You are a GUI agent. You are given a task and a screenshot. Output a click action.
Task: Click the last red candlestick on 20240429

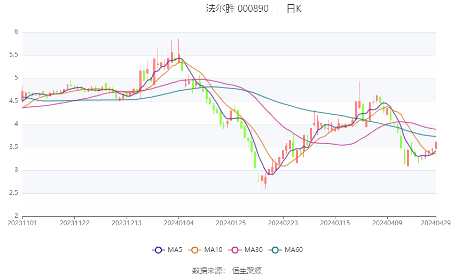pyautogui.click(x=436, y=145)
